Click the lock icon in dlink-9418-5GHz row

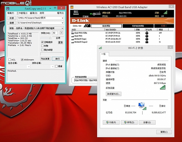pyautogui.click(x=147, y=33)
